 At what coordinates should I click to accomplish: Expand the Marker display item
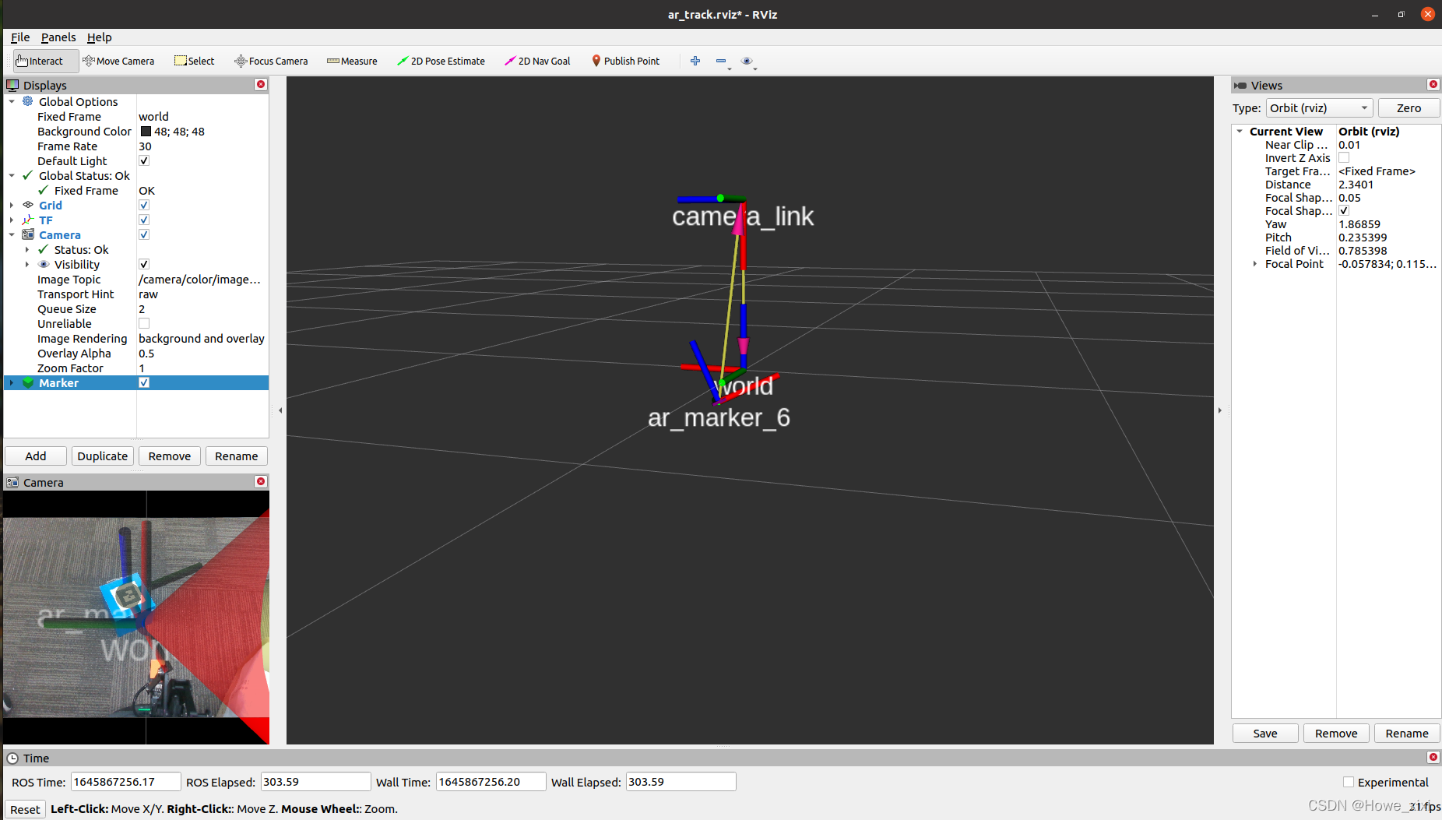tap(12, 382)
